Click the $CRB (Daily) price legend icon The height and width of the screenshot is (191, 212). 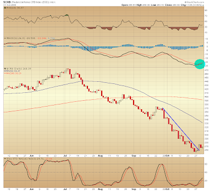point(5,69)
